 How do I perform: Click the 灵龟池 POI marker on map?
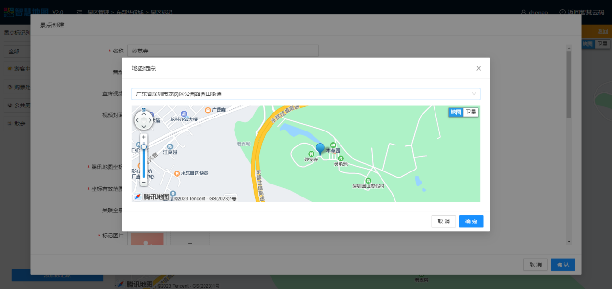tap(340, 158)
